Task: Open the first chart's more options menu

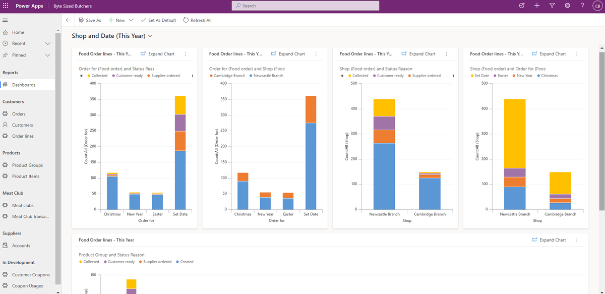Action: pyautogui.click(x=185, y=53)
